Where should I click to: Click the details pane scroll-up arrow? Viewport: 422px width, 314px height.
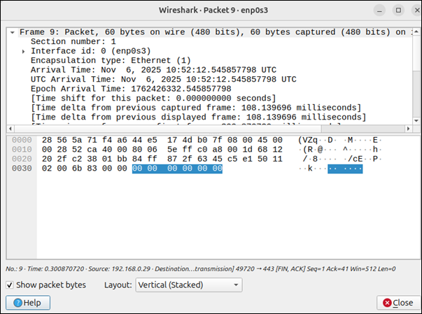pos(416,31)
